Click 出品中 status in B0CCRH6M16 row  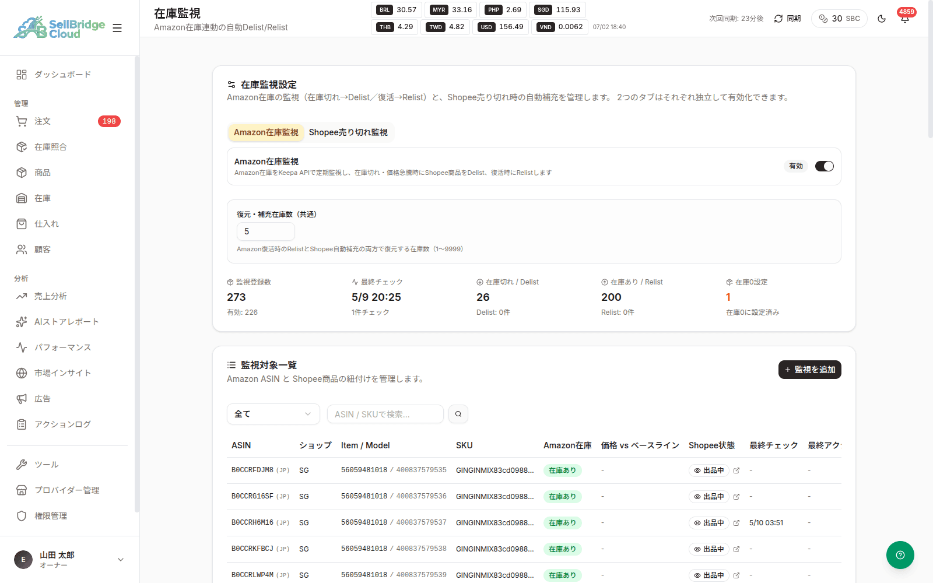point(708,523)
